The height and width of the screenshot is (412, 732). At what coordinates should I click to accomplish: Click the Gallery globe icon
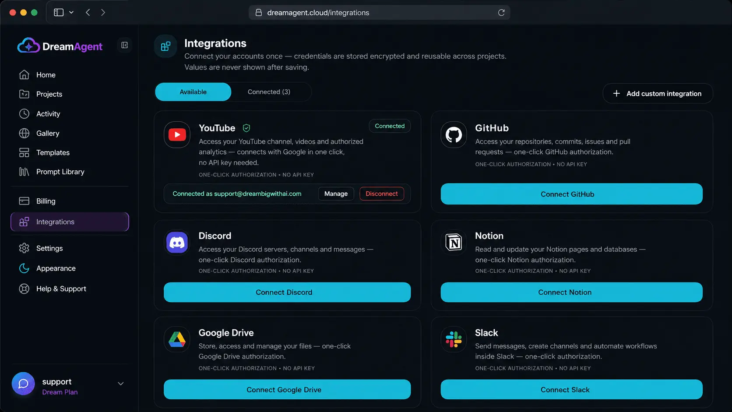(x=24, y=133)
